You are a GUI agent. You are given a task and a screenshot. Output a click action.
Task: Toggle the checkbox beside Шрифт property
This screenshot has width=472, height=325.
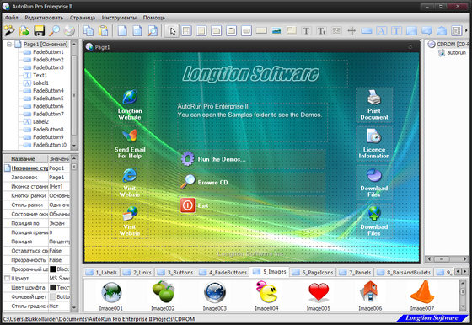coord(8,279)
